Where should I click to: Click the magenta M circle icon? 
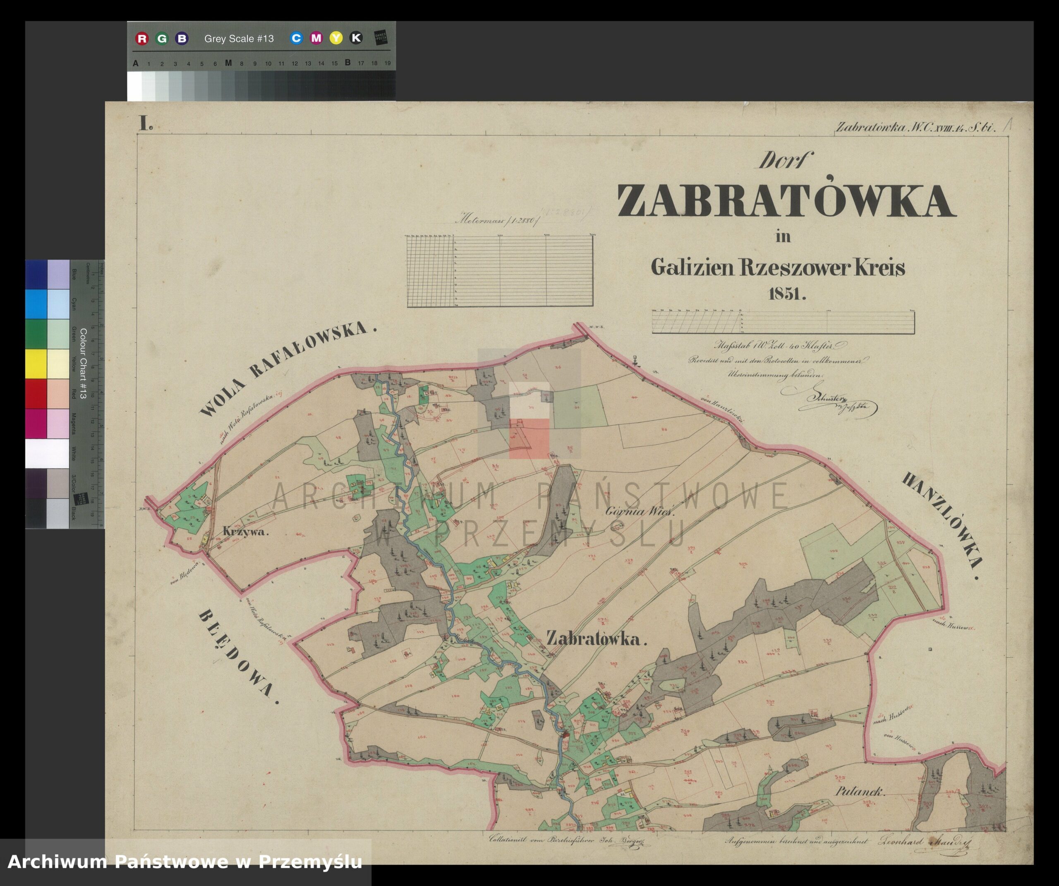pyautogui.click(x=316, y=38)
